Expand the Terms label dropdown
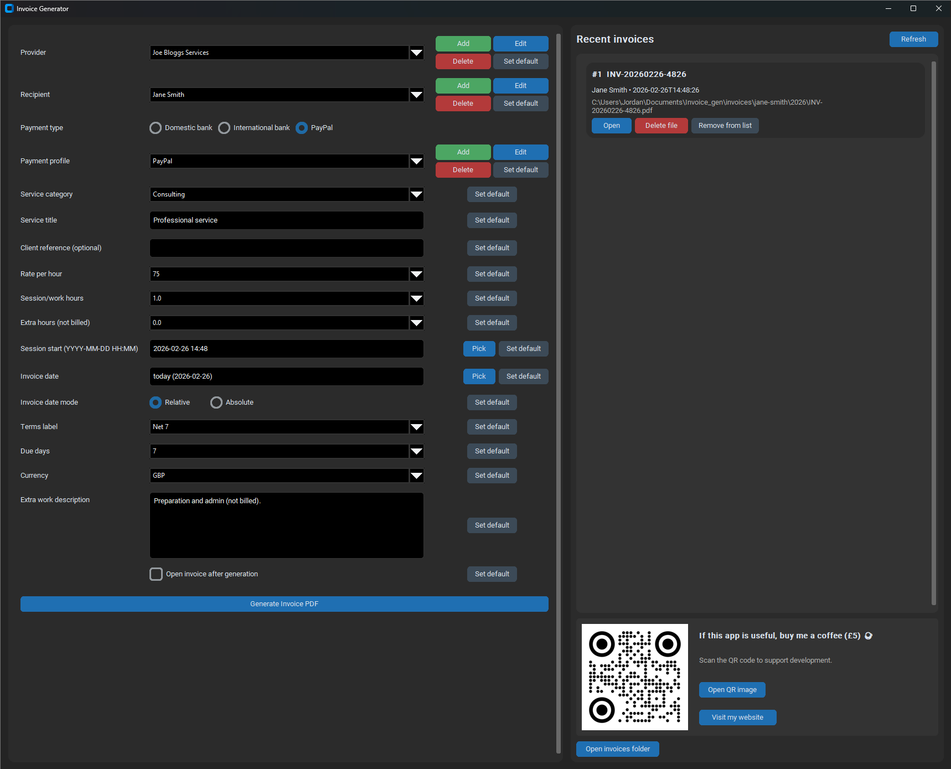This screenshot has height=769, width=951. coord(416,427)
